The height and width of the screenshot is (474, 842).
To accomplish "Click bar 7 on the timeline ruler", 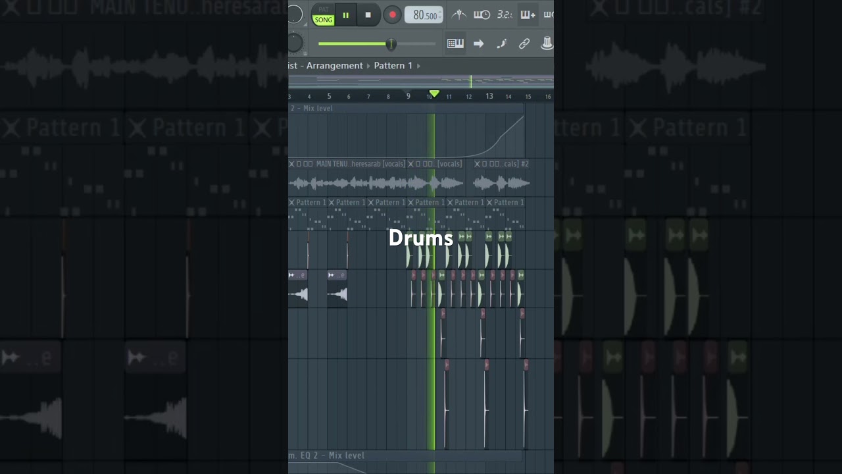I will coord(368,97).
